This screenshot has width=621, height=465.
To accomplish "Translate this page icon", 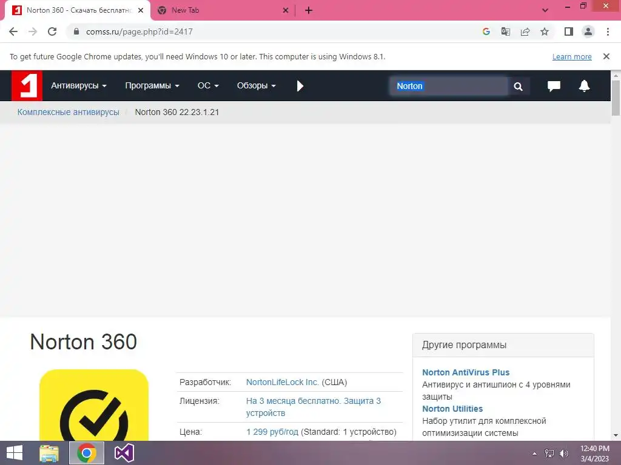I will [506, 31].
